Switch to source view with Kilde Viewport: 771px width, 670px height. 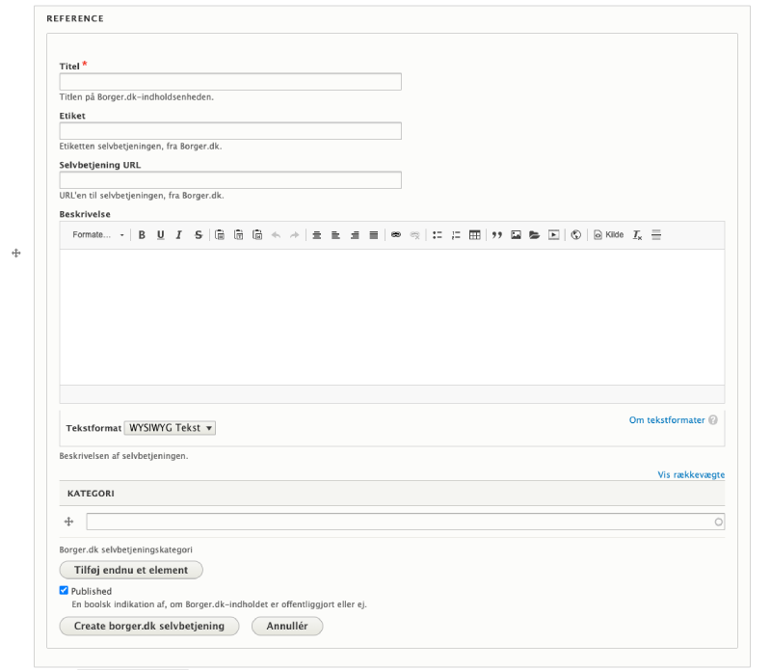[608, 235]
